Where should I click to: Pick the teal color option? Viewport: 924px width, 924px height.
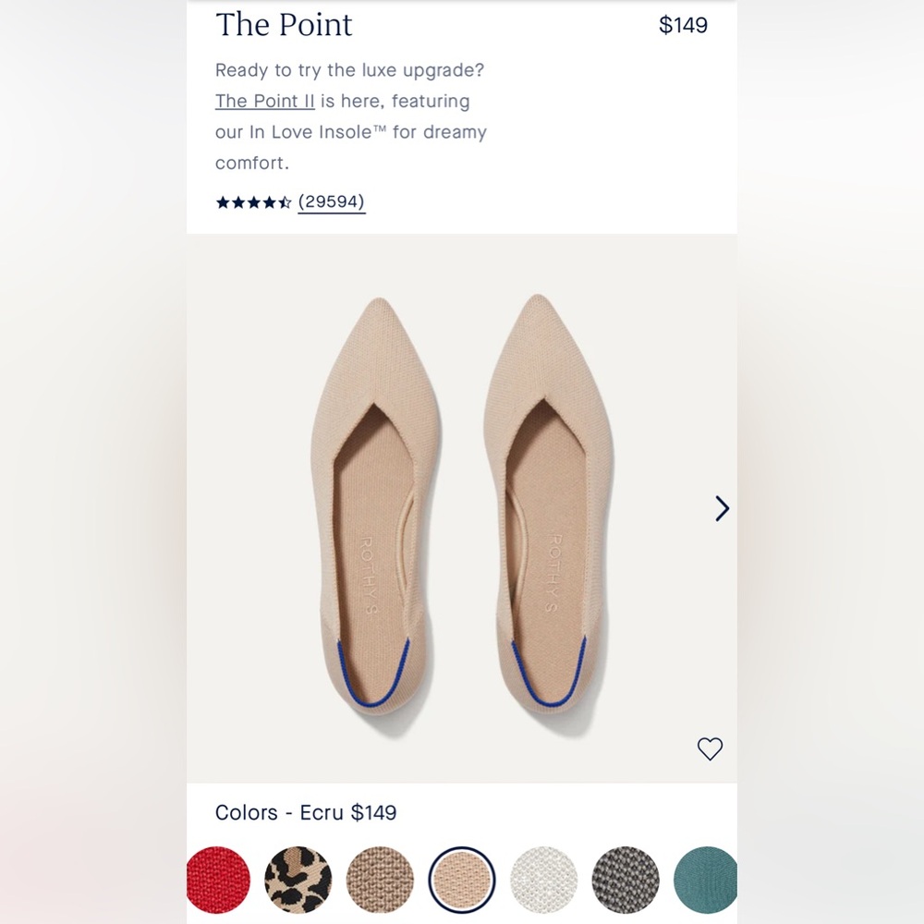click(x=707, y=881)
